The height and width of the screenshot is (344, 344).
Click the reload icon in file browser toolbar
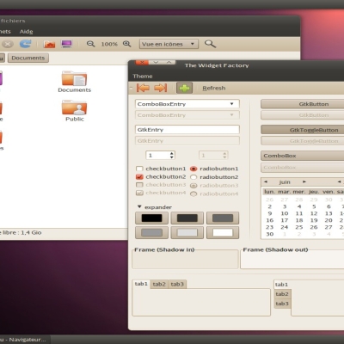pos(26,44)
